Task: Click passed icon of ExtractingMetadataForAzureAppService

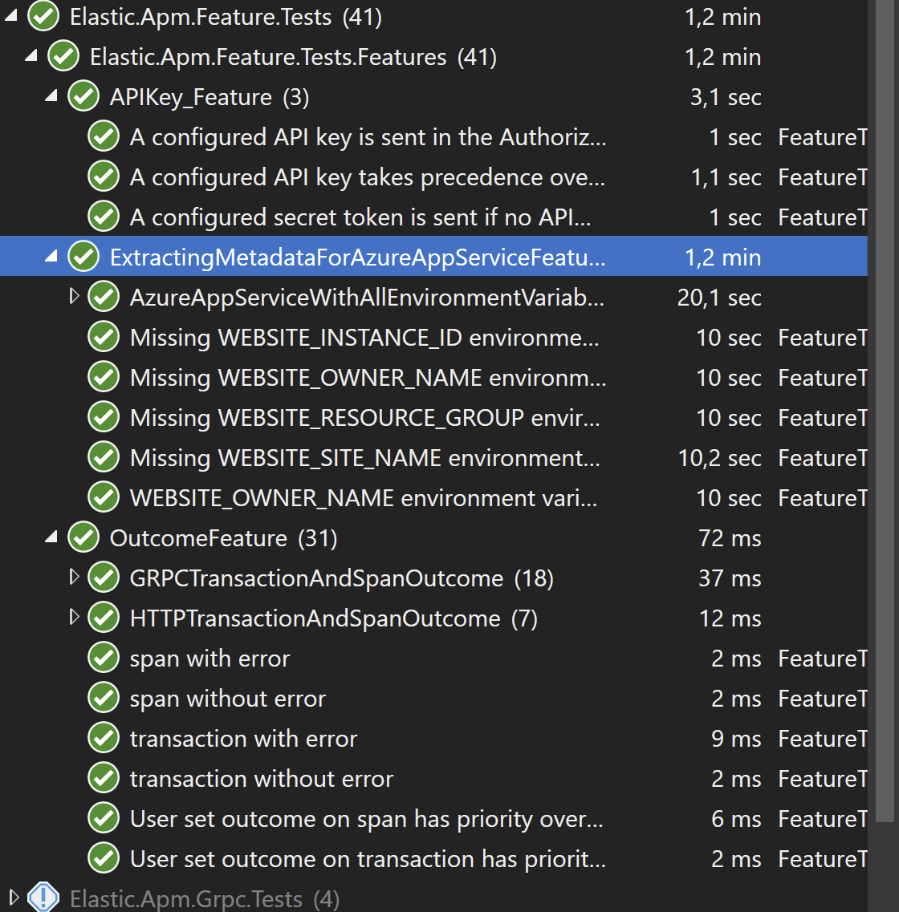Action: pyautogui.click(x=83, y=257)
